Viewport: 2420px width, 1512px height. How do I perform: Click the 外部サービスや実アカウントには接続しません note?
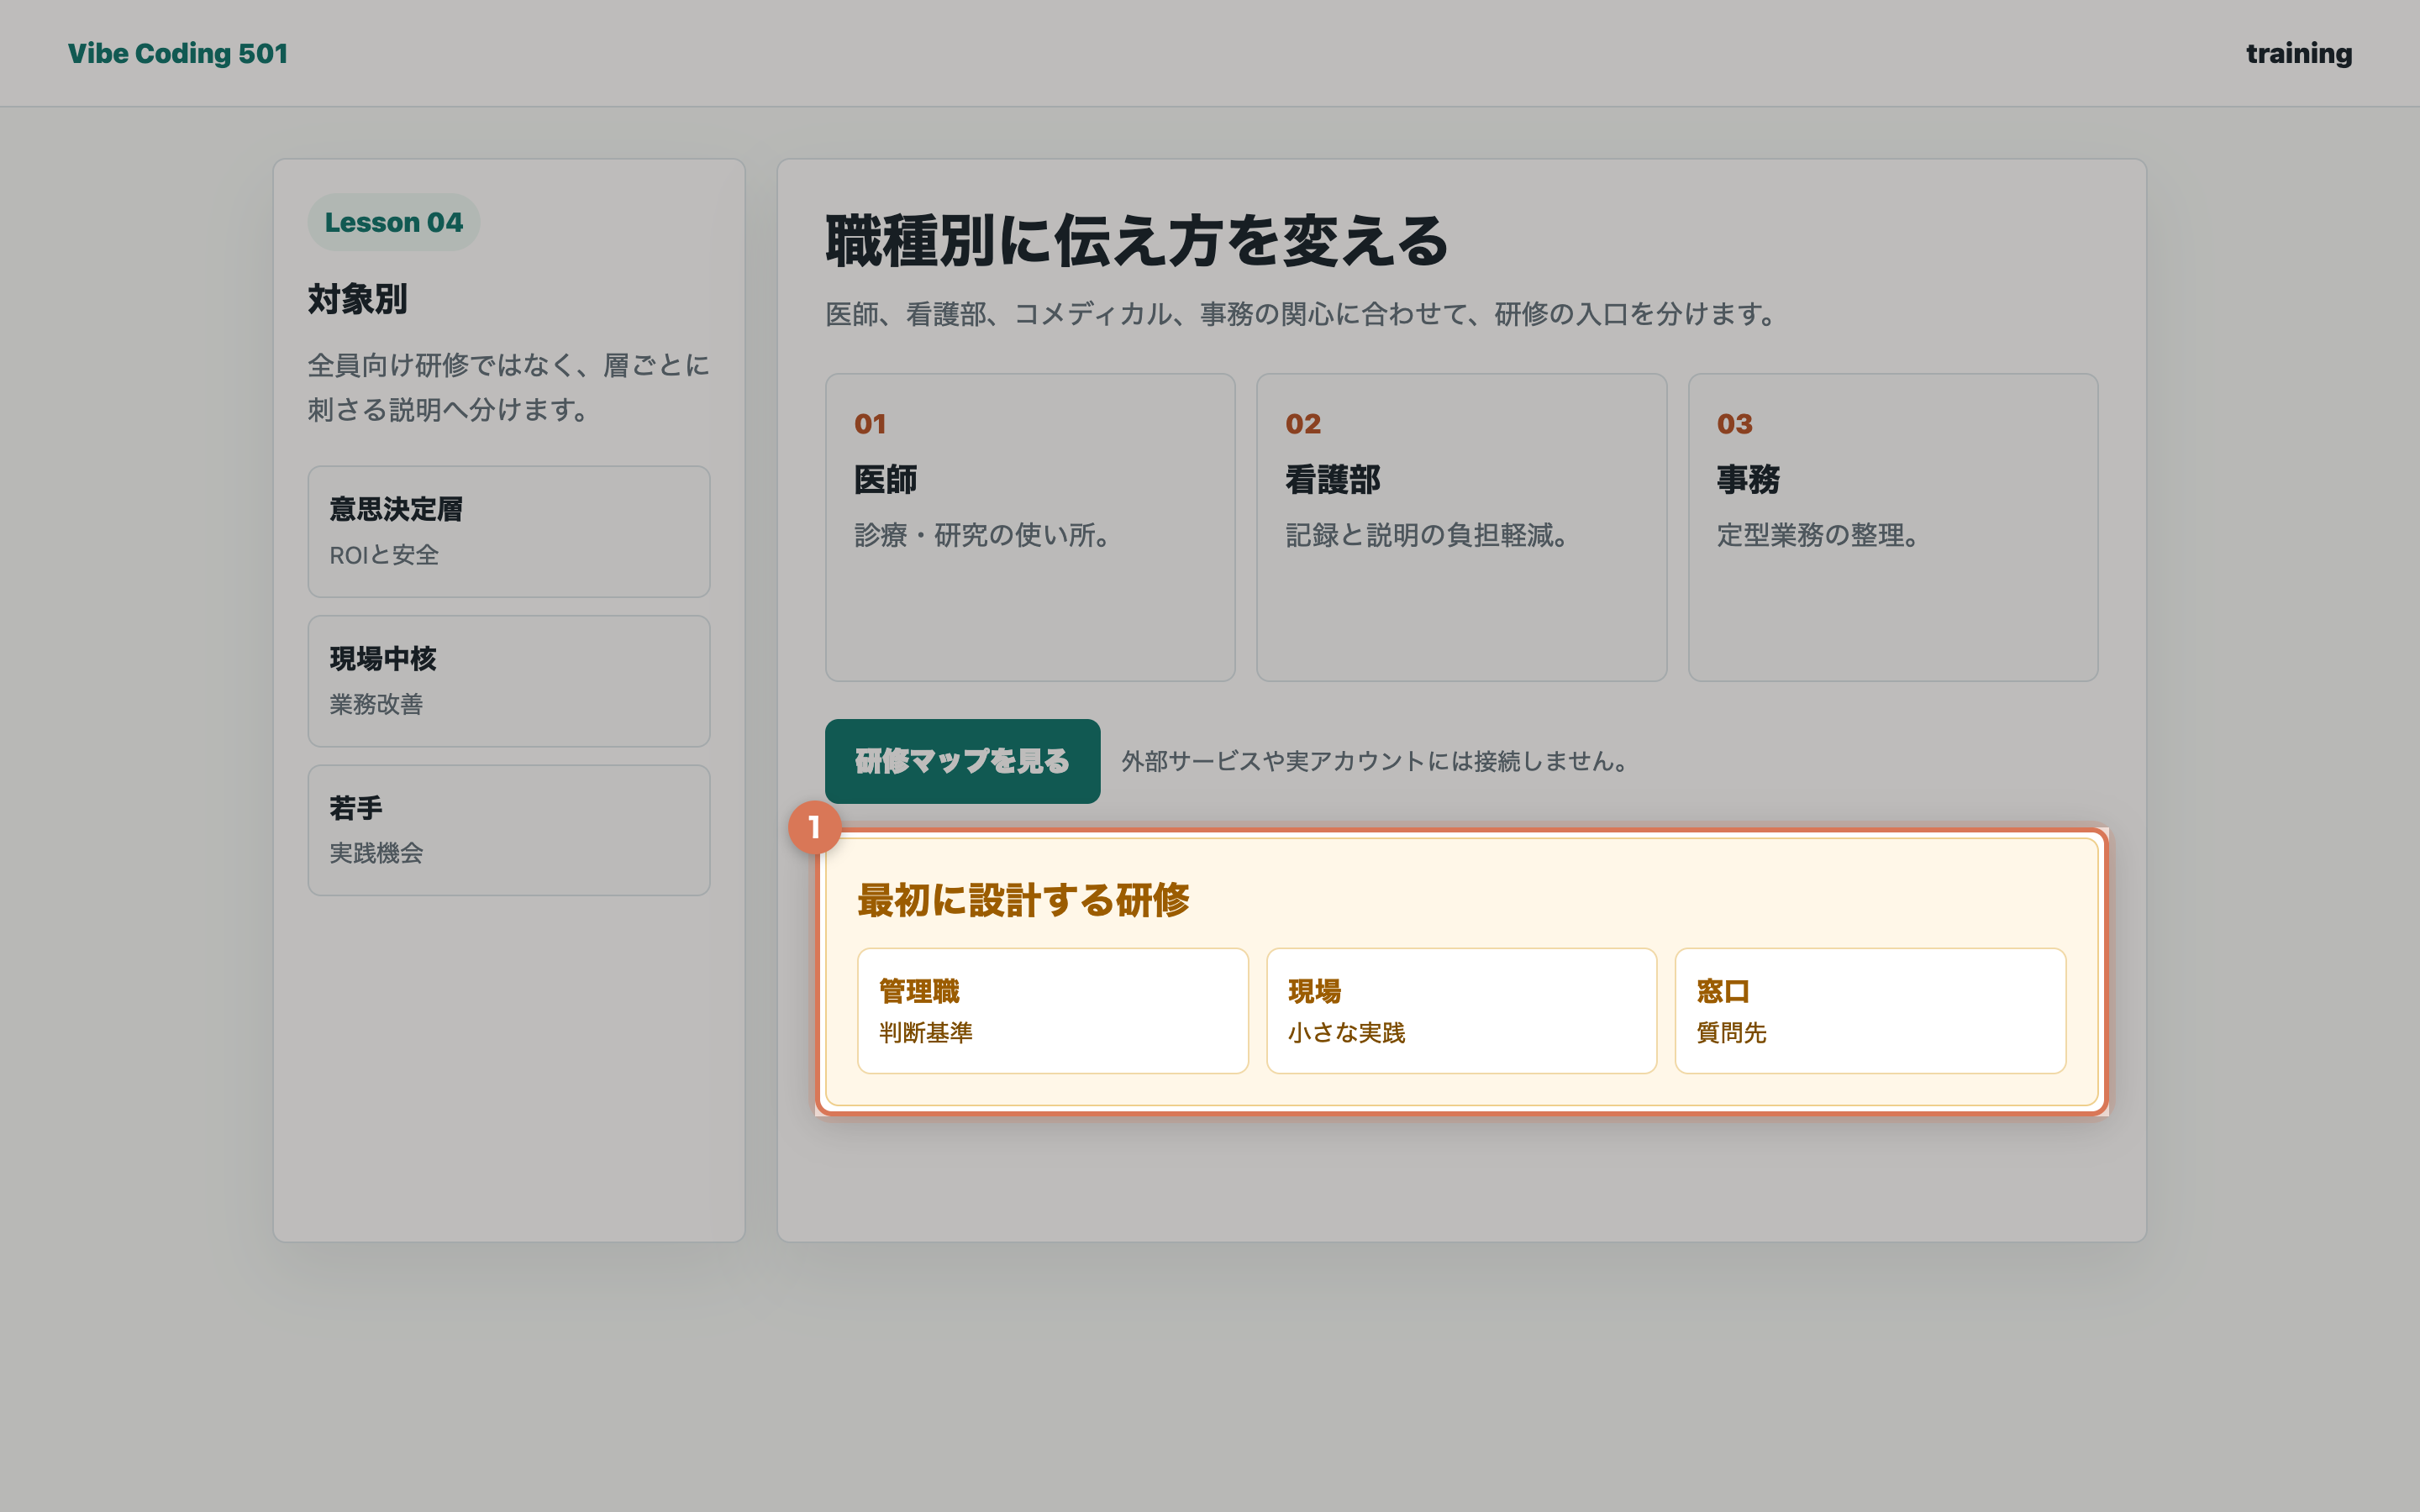[1378, 761]
